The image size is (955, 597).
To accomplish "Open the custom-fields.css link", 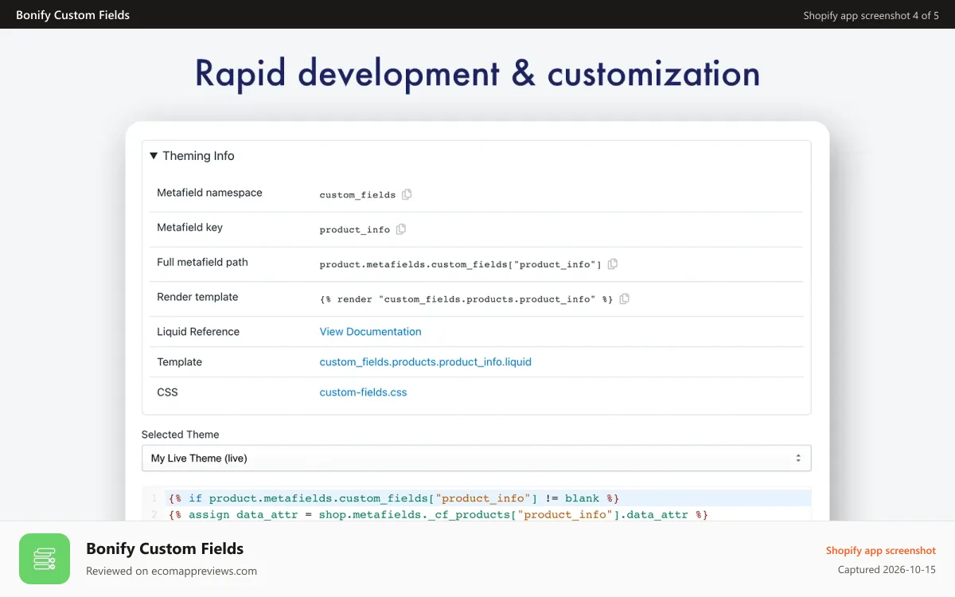I will click(363, 392).
